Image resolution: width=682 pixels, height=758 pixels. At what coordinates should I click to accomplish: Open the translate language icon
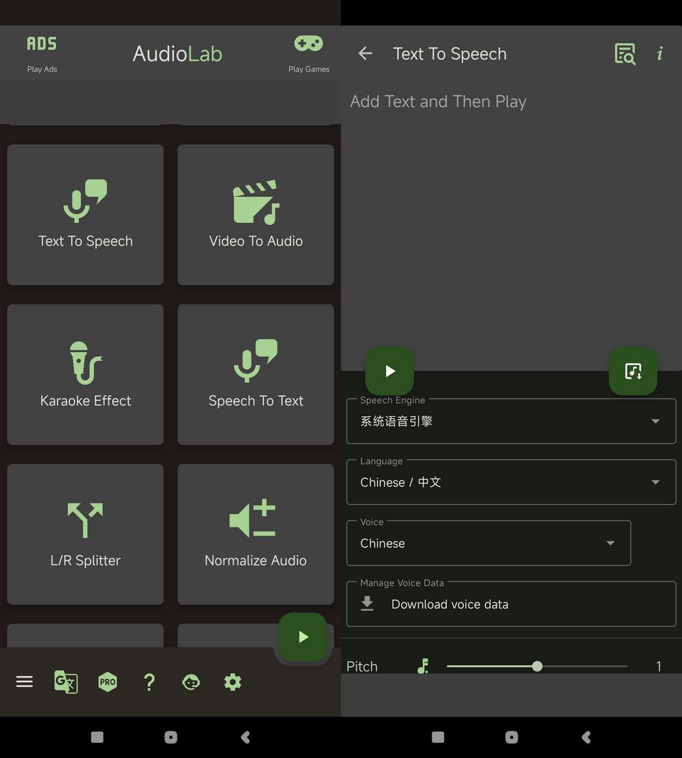65,682
